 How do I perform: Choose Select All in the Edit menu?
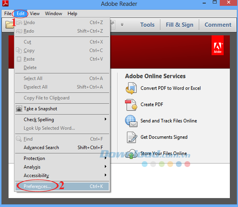coord(62,78)
